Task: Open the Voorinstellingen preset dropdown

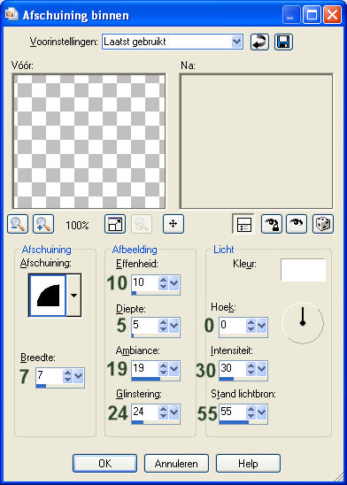Action: tap(236, 42)
